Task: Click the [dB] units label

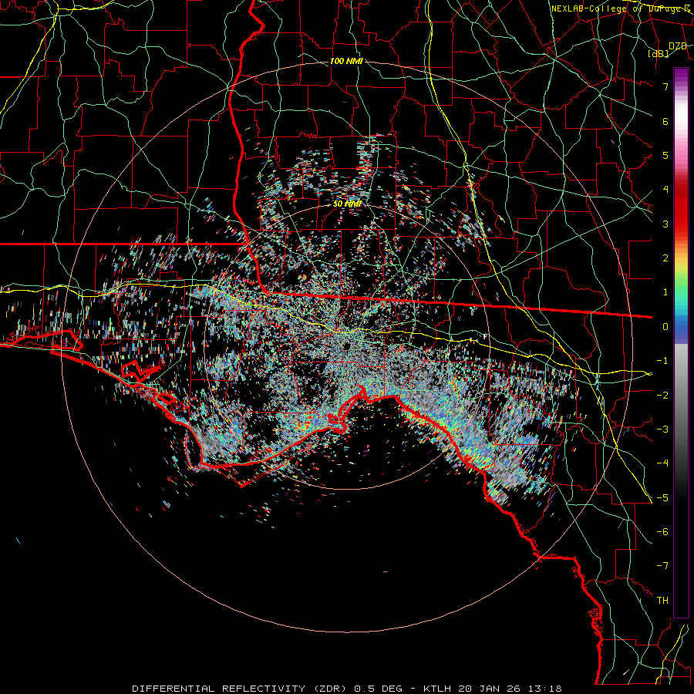Action: [659, 54]
